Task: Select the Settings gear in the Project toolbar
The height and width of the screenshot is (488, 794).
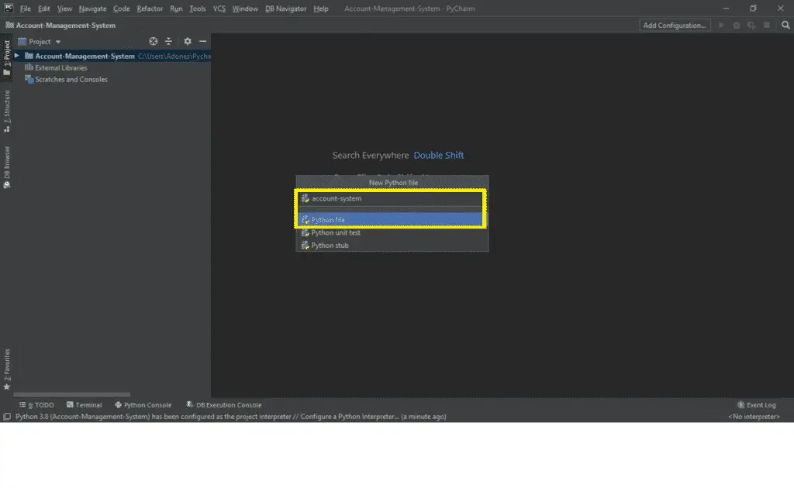Action: pos(187,41)
